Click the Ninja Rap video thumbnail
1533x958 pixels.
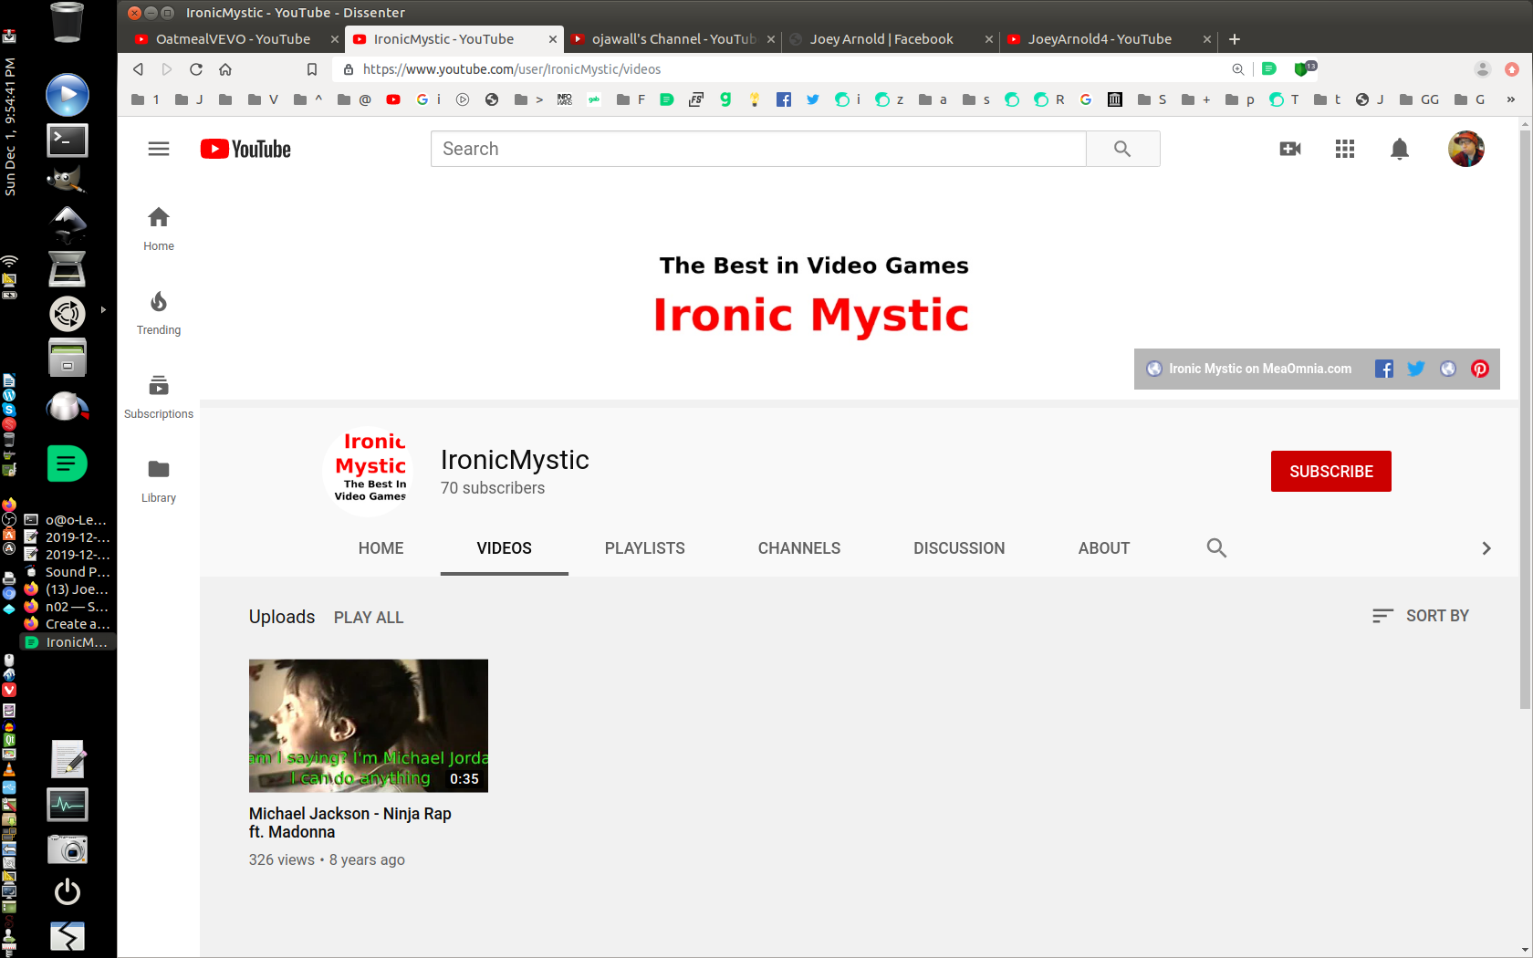[x=369, y=725]
